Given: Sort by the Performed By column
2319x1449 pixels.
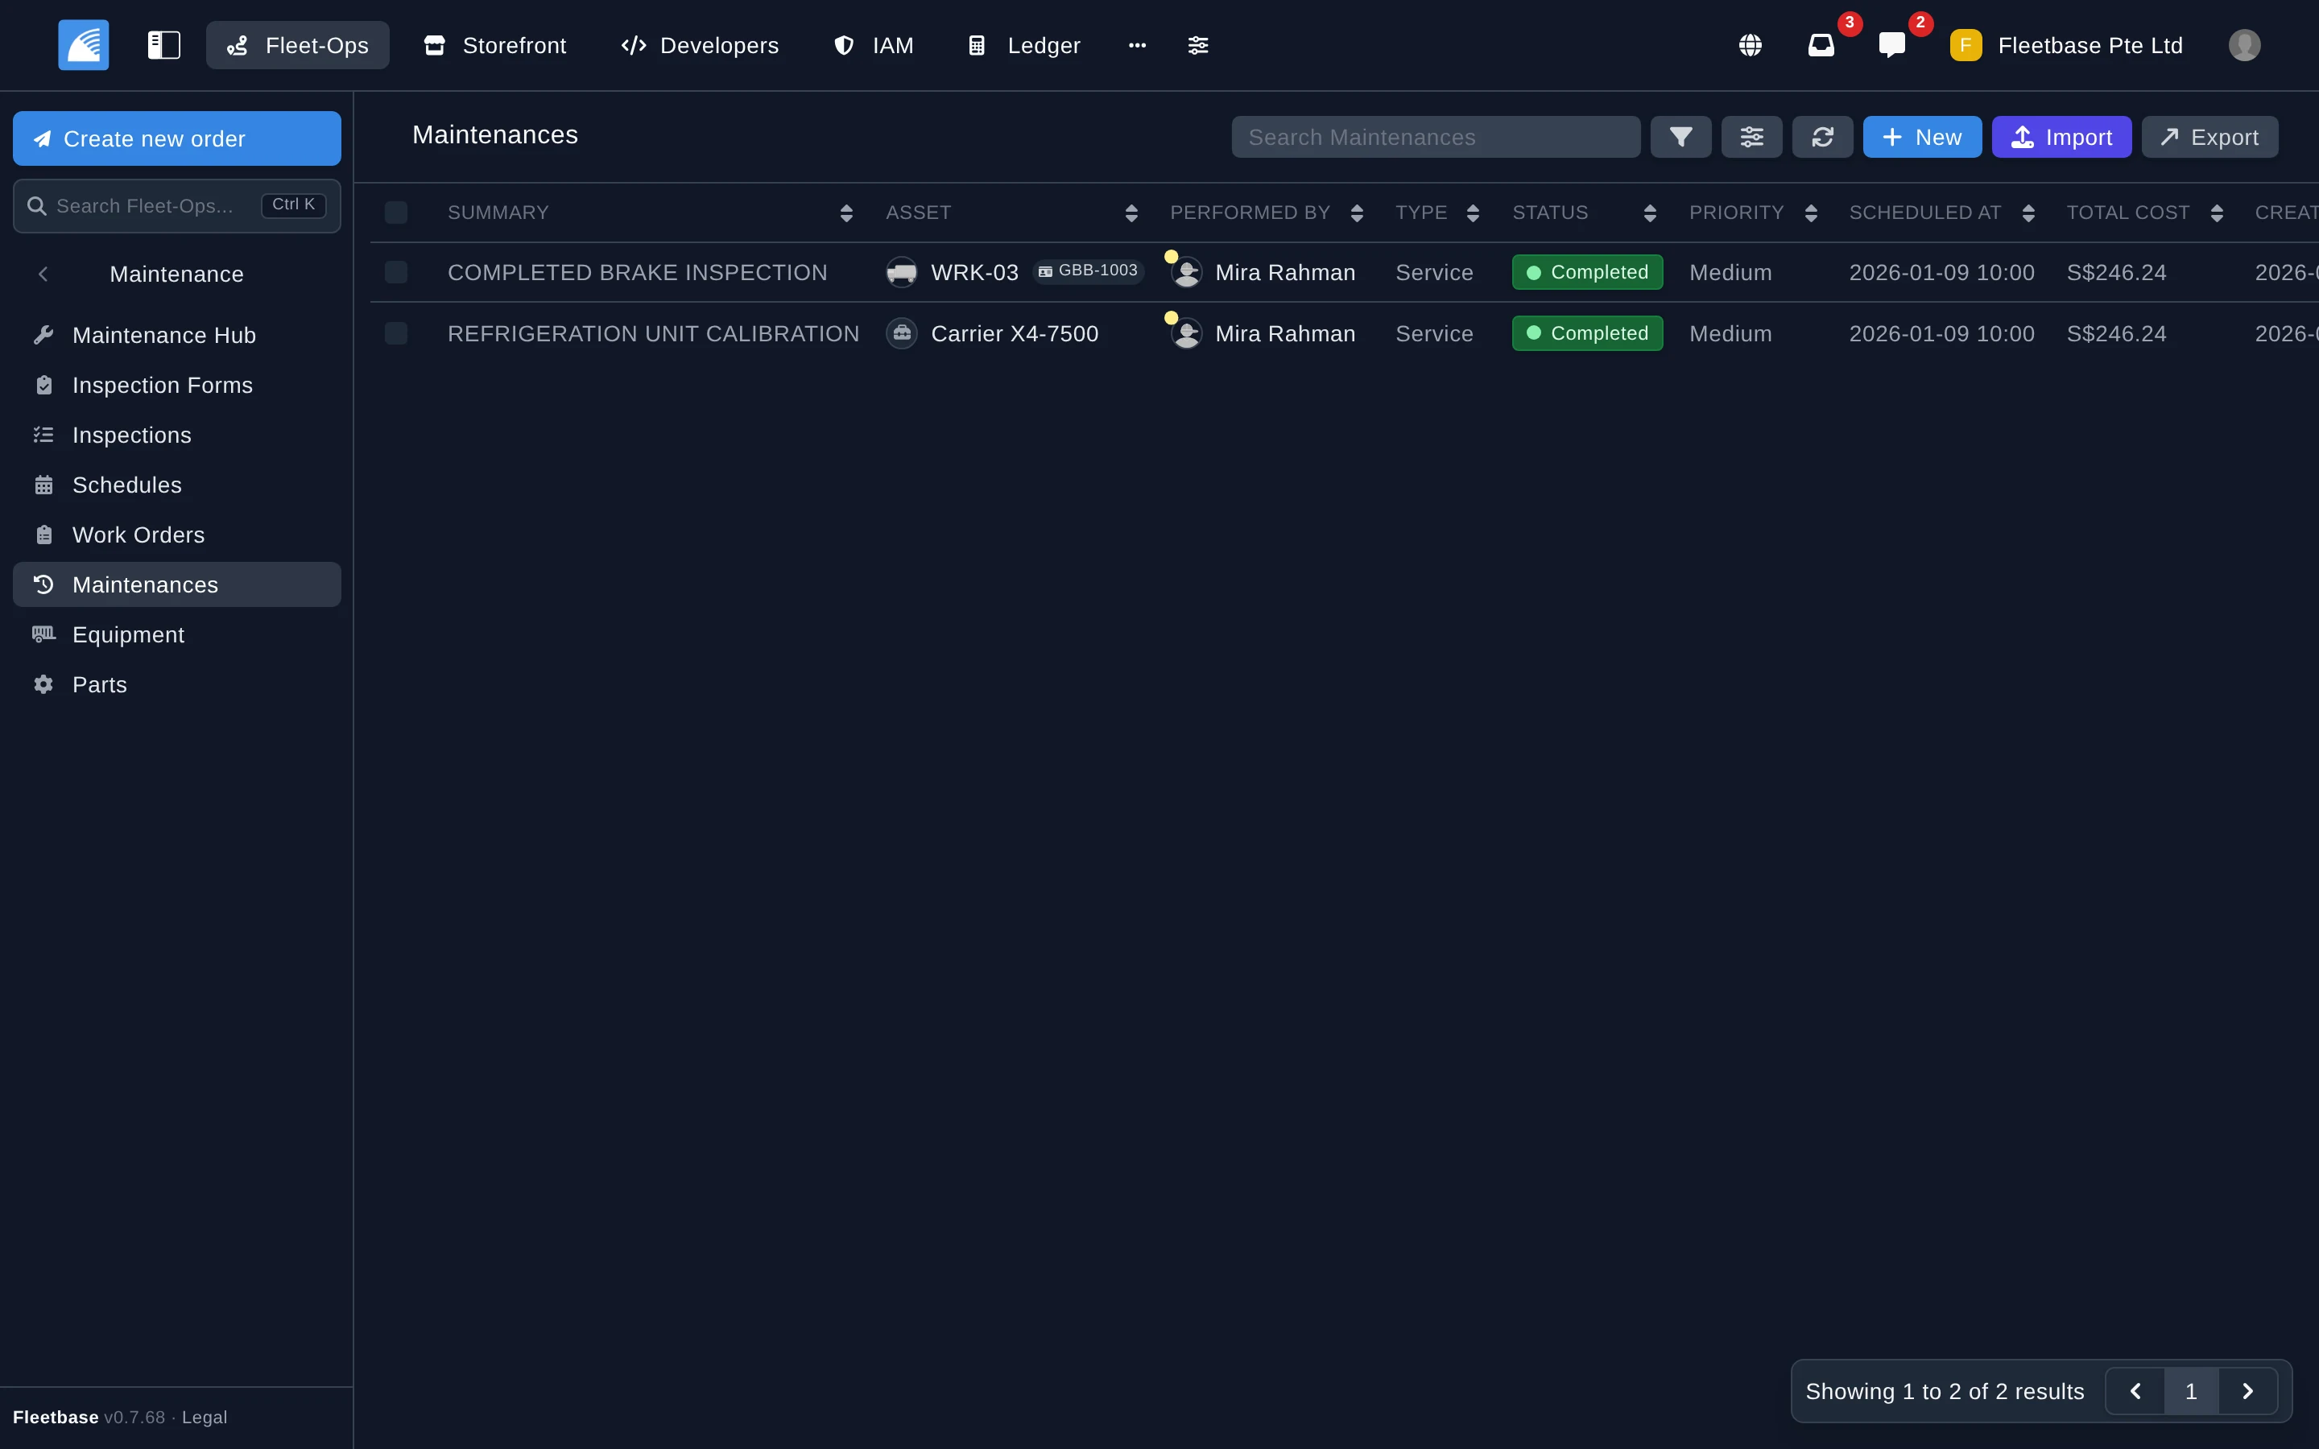Looking at the screenshot, I should (1357, 213).
